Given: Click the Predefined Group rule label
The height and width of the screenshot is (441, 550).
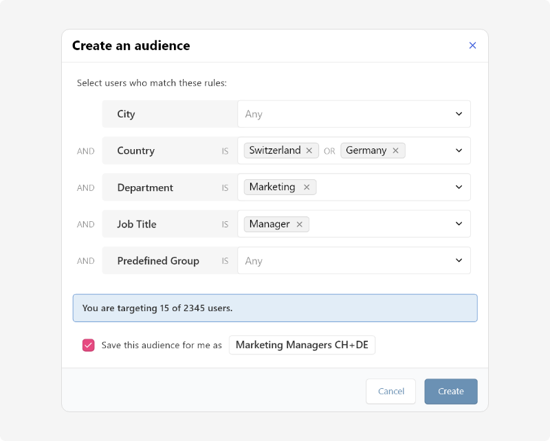Looking at the screenshot, I should (158, 261).
